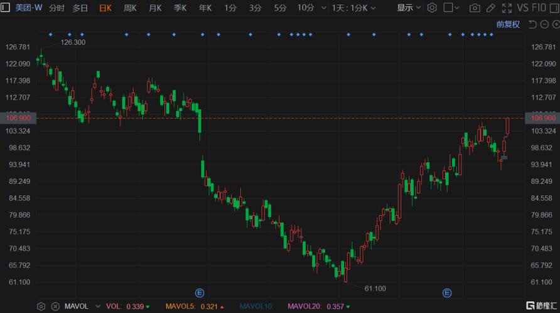This screenshot has height=313, width=560.
Task: Select the 季K quarterly candlestick tab
Action: click(180, 8)
